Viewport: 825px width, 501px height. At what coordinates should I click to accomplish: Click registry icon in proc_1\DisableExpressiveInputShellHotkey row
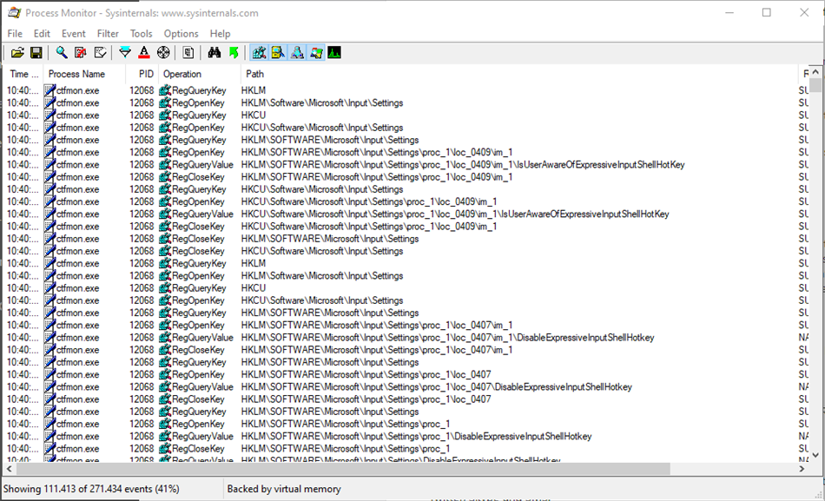coord(165,437)
